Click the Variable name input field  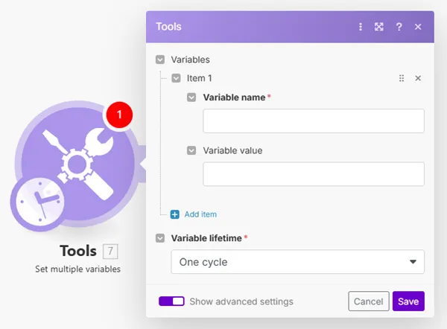(314, 121)
